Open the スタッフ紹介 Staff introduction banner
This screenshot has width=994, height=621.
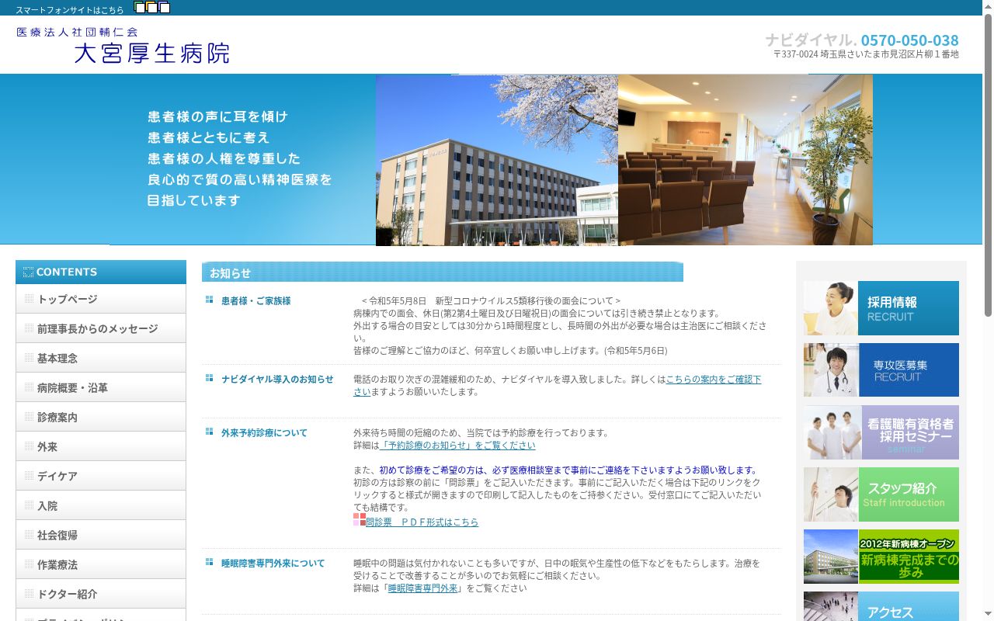coord(881,494)
